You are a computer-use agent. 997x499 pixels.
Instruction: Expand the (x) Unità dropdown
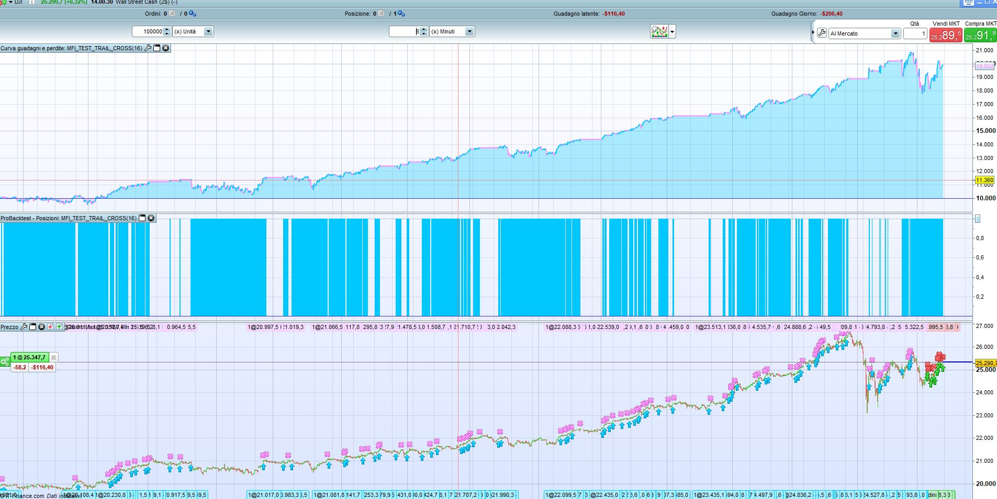tap(208, 32)
